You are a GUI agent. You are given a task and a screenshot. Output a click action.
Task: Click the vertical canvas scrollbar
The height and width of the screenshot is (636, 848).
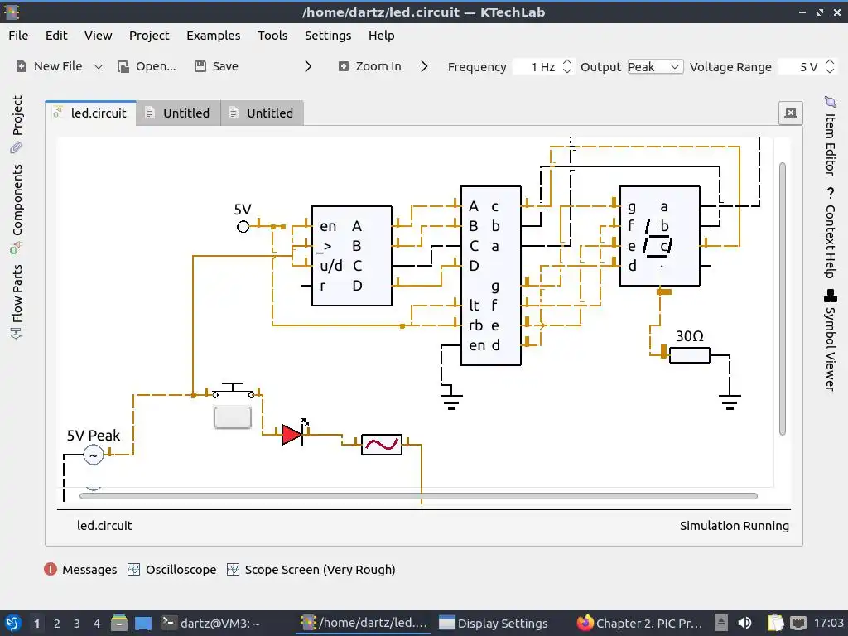[783, 298]
